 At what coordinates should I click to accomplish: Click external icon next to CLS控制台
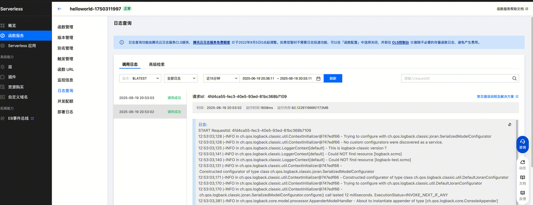(412, 42)
